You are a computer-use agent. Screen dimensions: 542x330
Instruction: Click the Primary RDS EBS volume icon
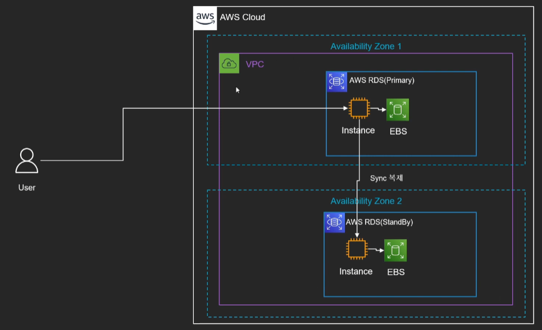(x=398, y=110)
